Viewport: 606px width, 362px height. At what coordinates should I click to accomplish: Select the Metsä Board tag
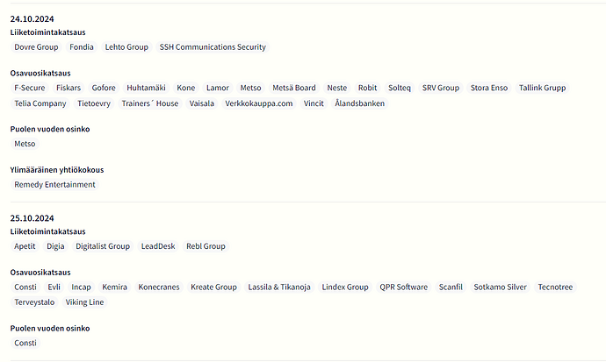(294, 88)
